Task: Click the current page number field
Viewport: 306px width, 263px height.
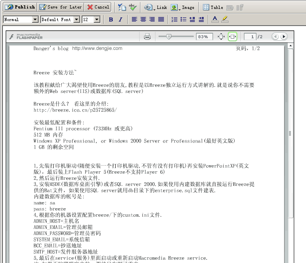Action: (250, 37)
